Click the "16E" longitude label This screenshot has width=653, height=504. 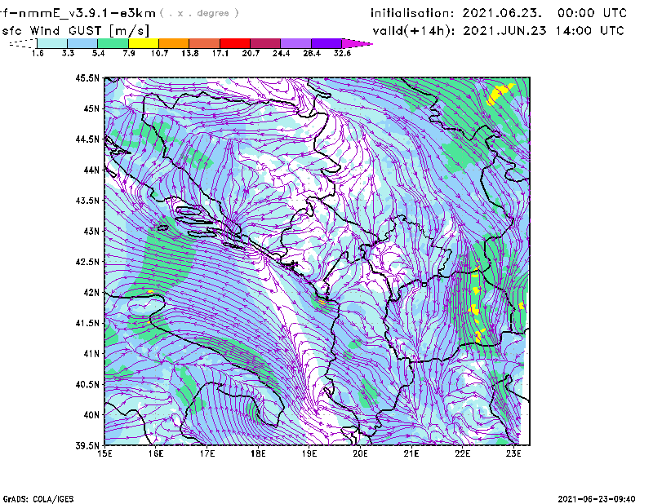click(x=156, y=453)
